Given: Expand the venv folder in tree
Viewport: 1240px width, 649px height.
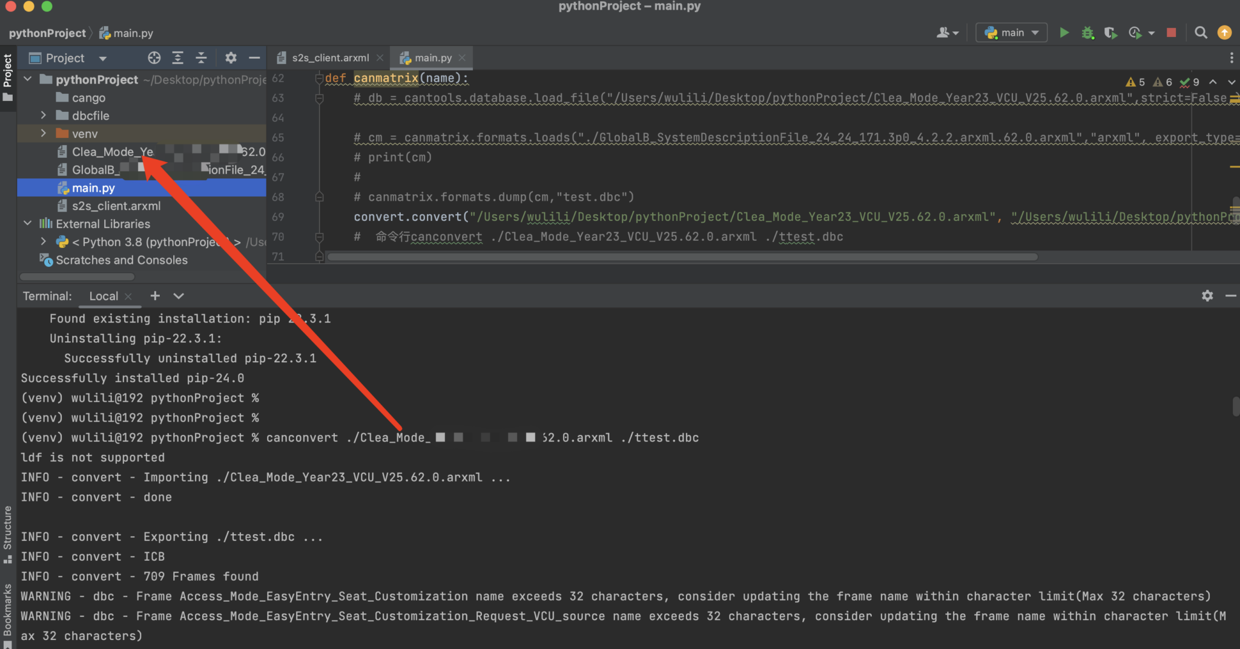Looking at the screenshot, I should coord(43,134).
